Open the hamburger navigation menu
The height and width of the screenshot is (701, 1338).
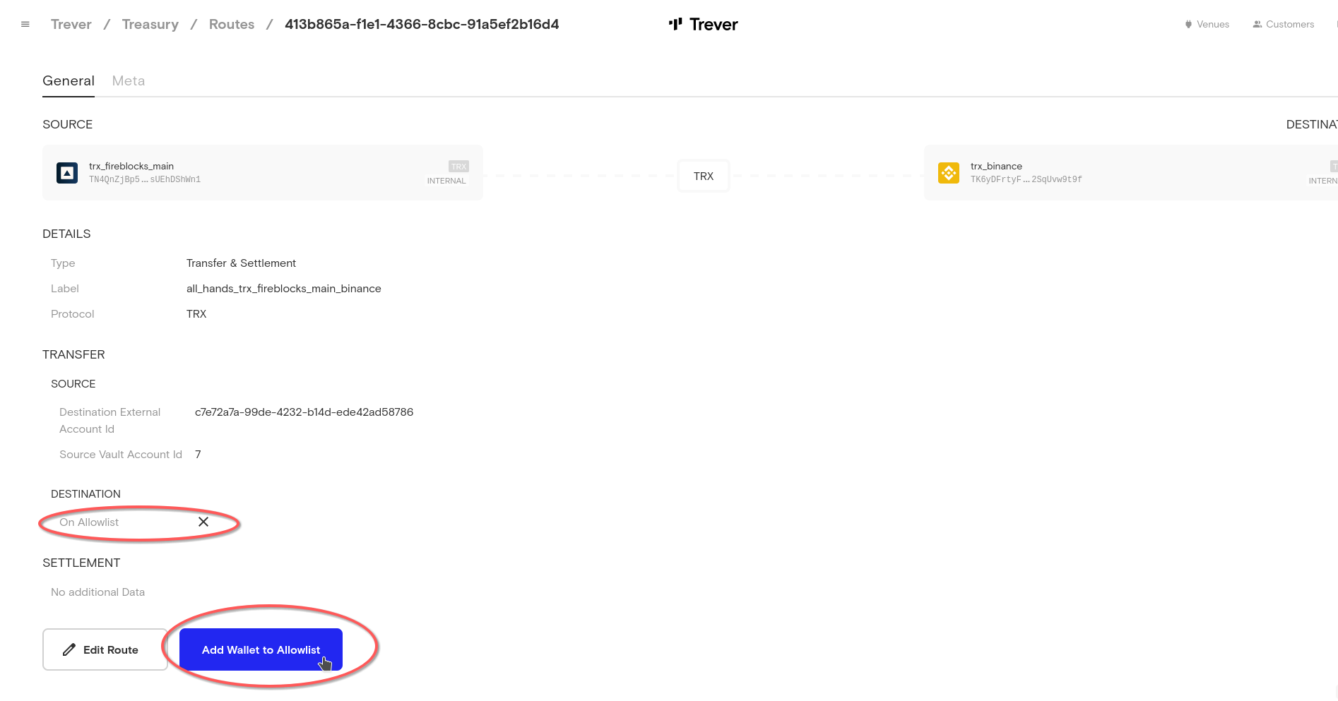(25, 24)
